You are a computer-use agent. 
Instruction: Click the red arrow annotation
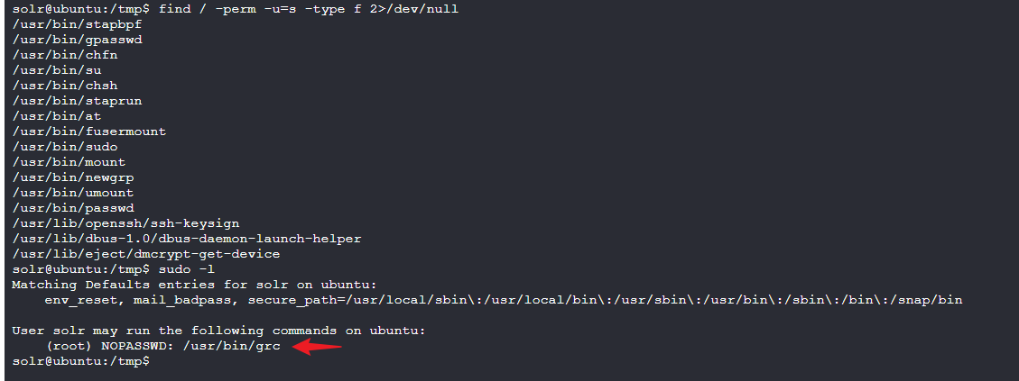317,348
